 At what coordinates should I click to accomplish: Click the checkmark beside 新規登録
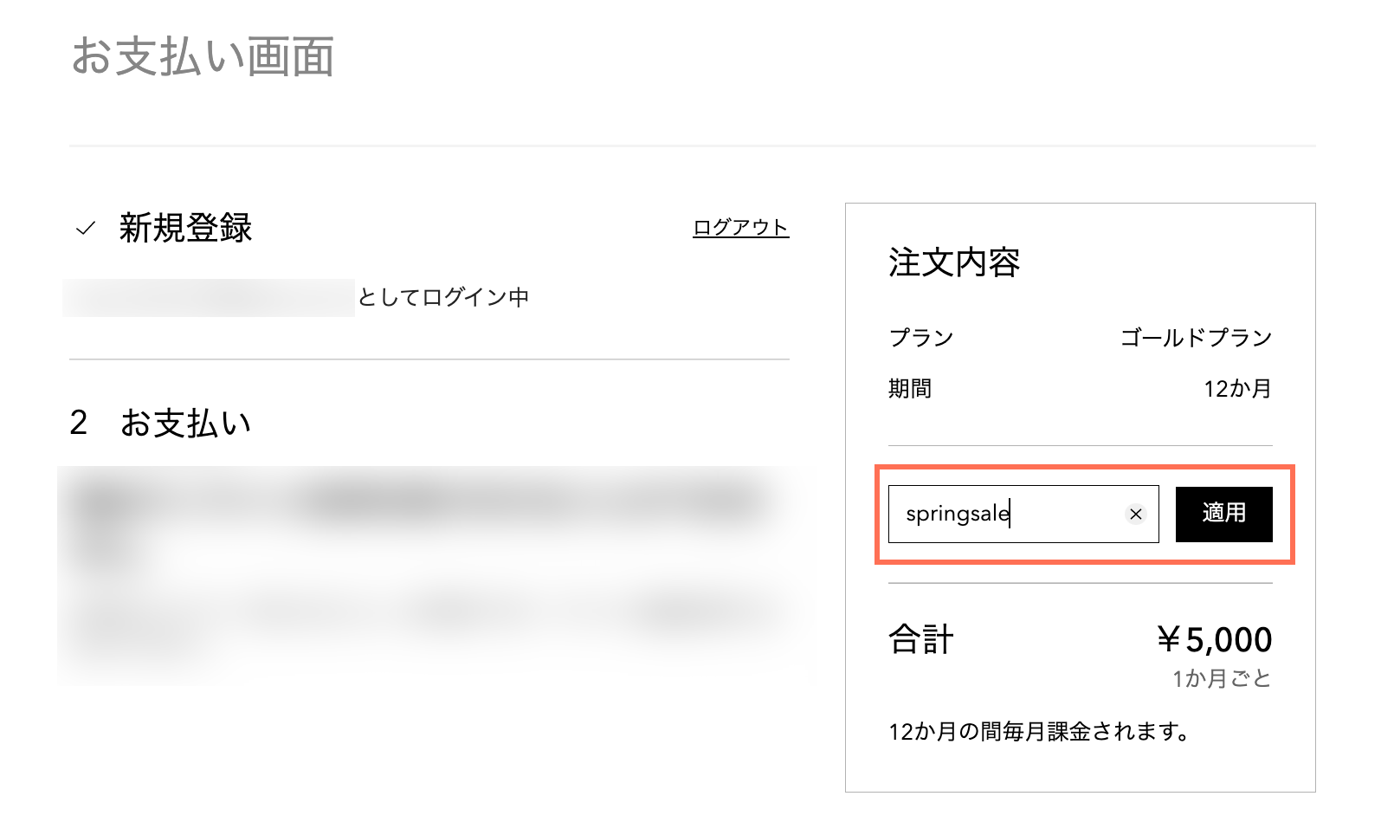coord(85,229)
